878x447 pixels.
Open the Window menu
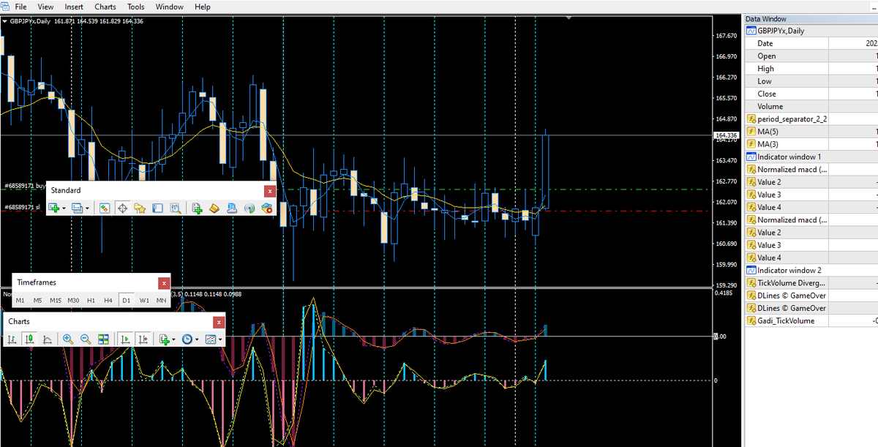pos(170,7)
